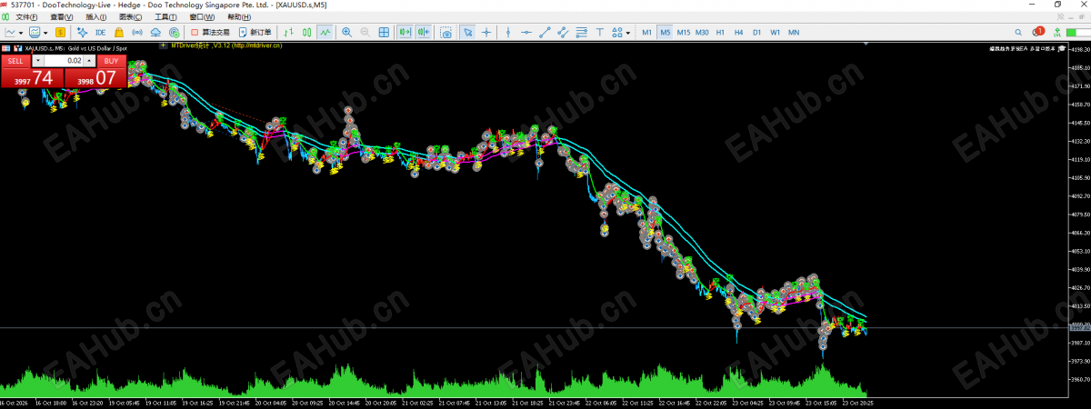This screenshot has width=1091, height=409.
Task: Open the Navigator star icon
Action: tap(82, 32)
